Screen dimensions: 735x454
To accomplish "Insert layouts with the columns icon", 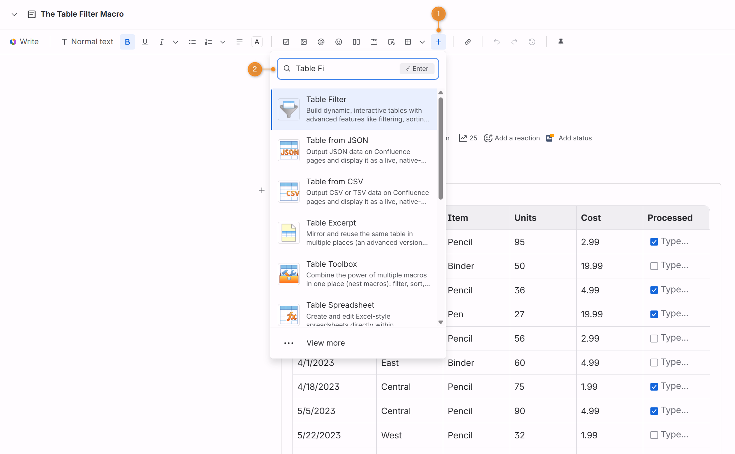I will coord(356,42).
